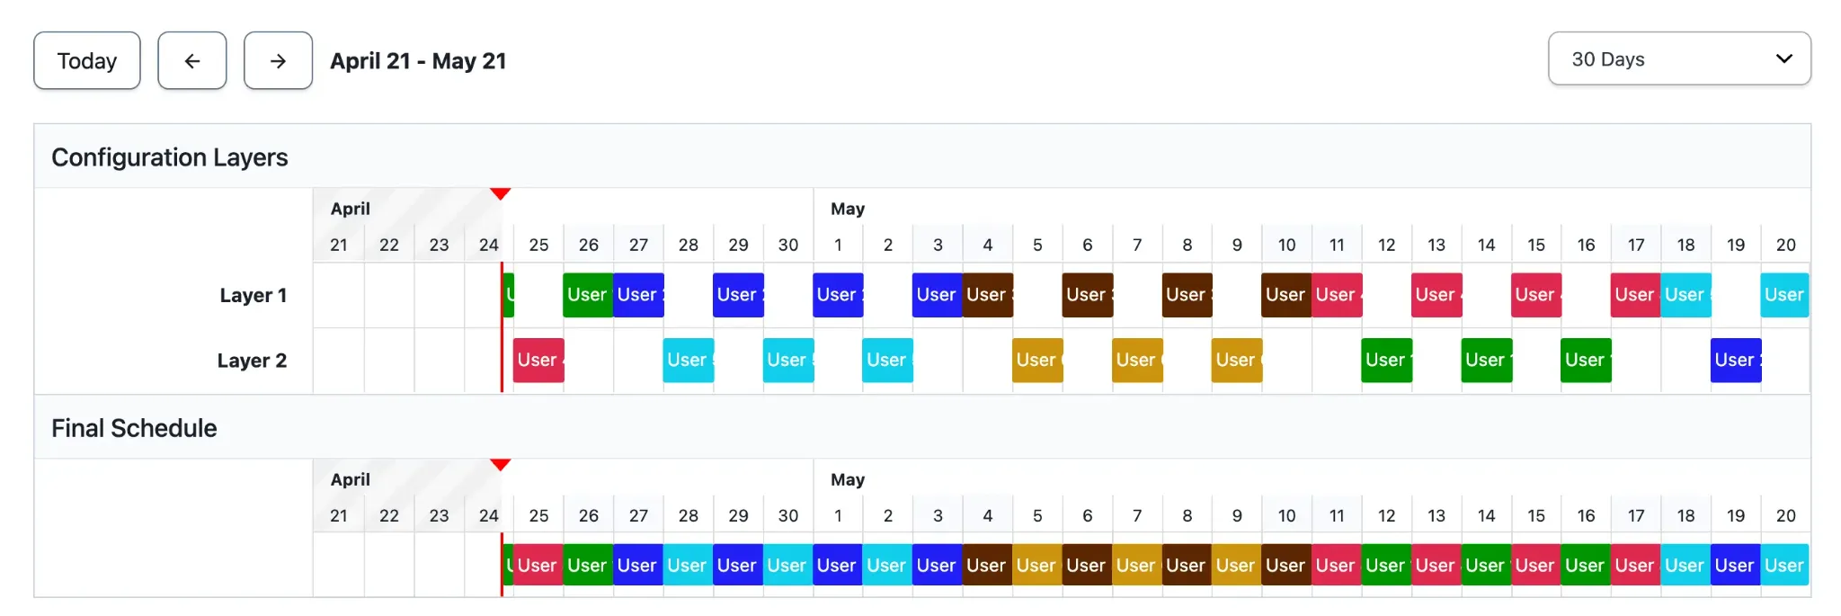
Task: Click the April 21 - May 21 range title
Action: click(x=418, y=60)
